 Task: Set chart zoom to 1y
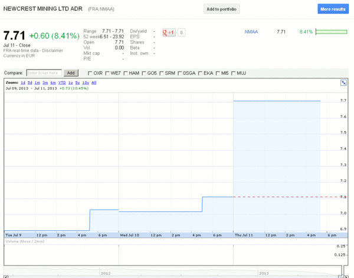click(x=70, y=82)
